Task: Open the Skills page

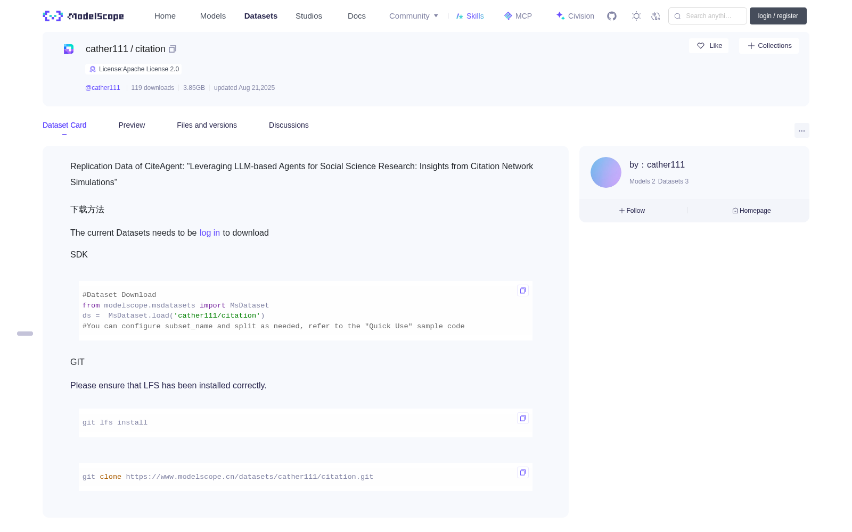Action: tap(470, 16)
